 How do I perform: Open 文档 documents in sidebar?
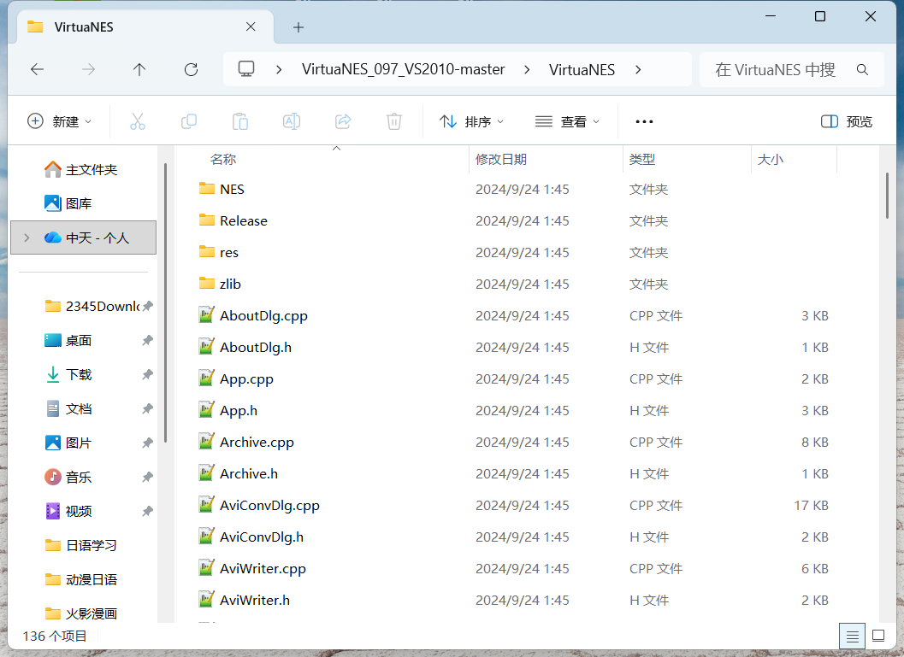(x=68, y=408)
